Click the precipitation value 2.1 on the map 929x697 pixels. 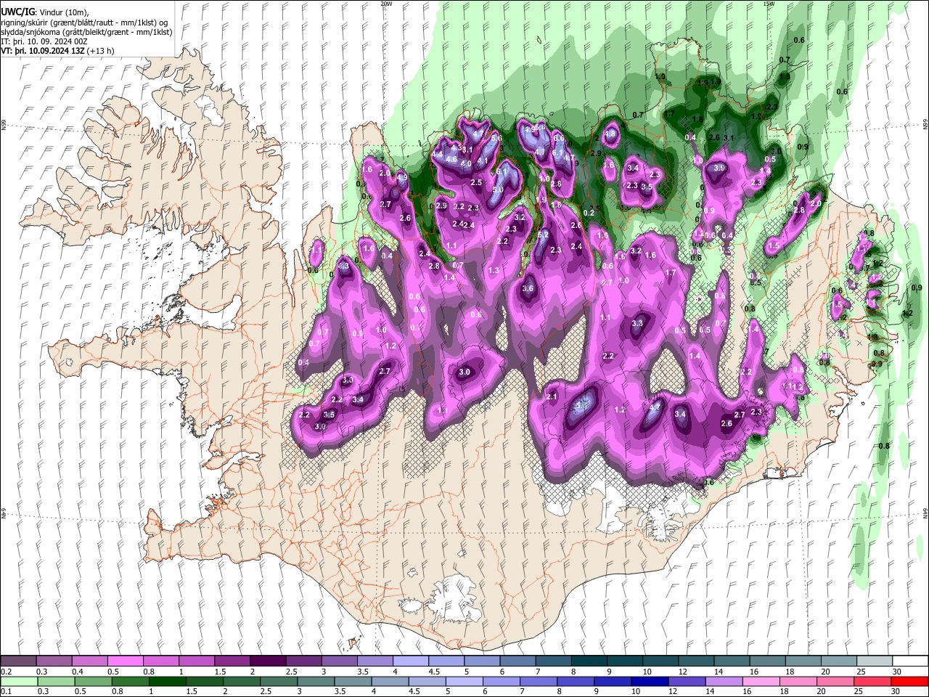[x=552, y=396]
